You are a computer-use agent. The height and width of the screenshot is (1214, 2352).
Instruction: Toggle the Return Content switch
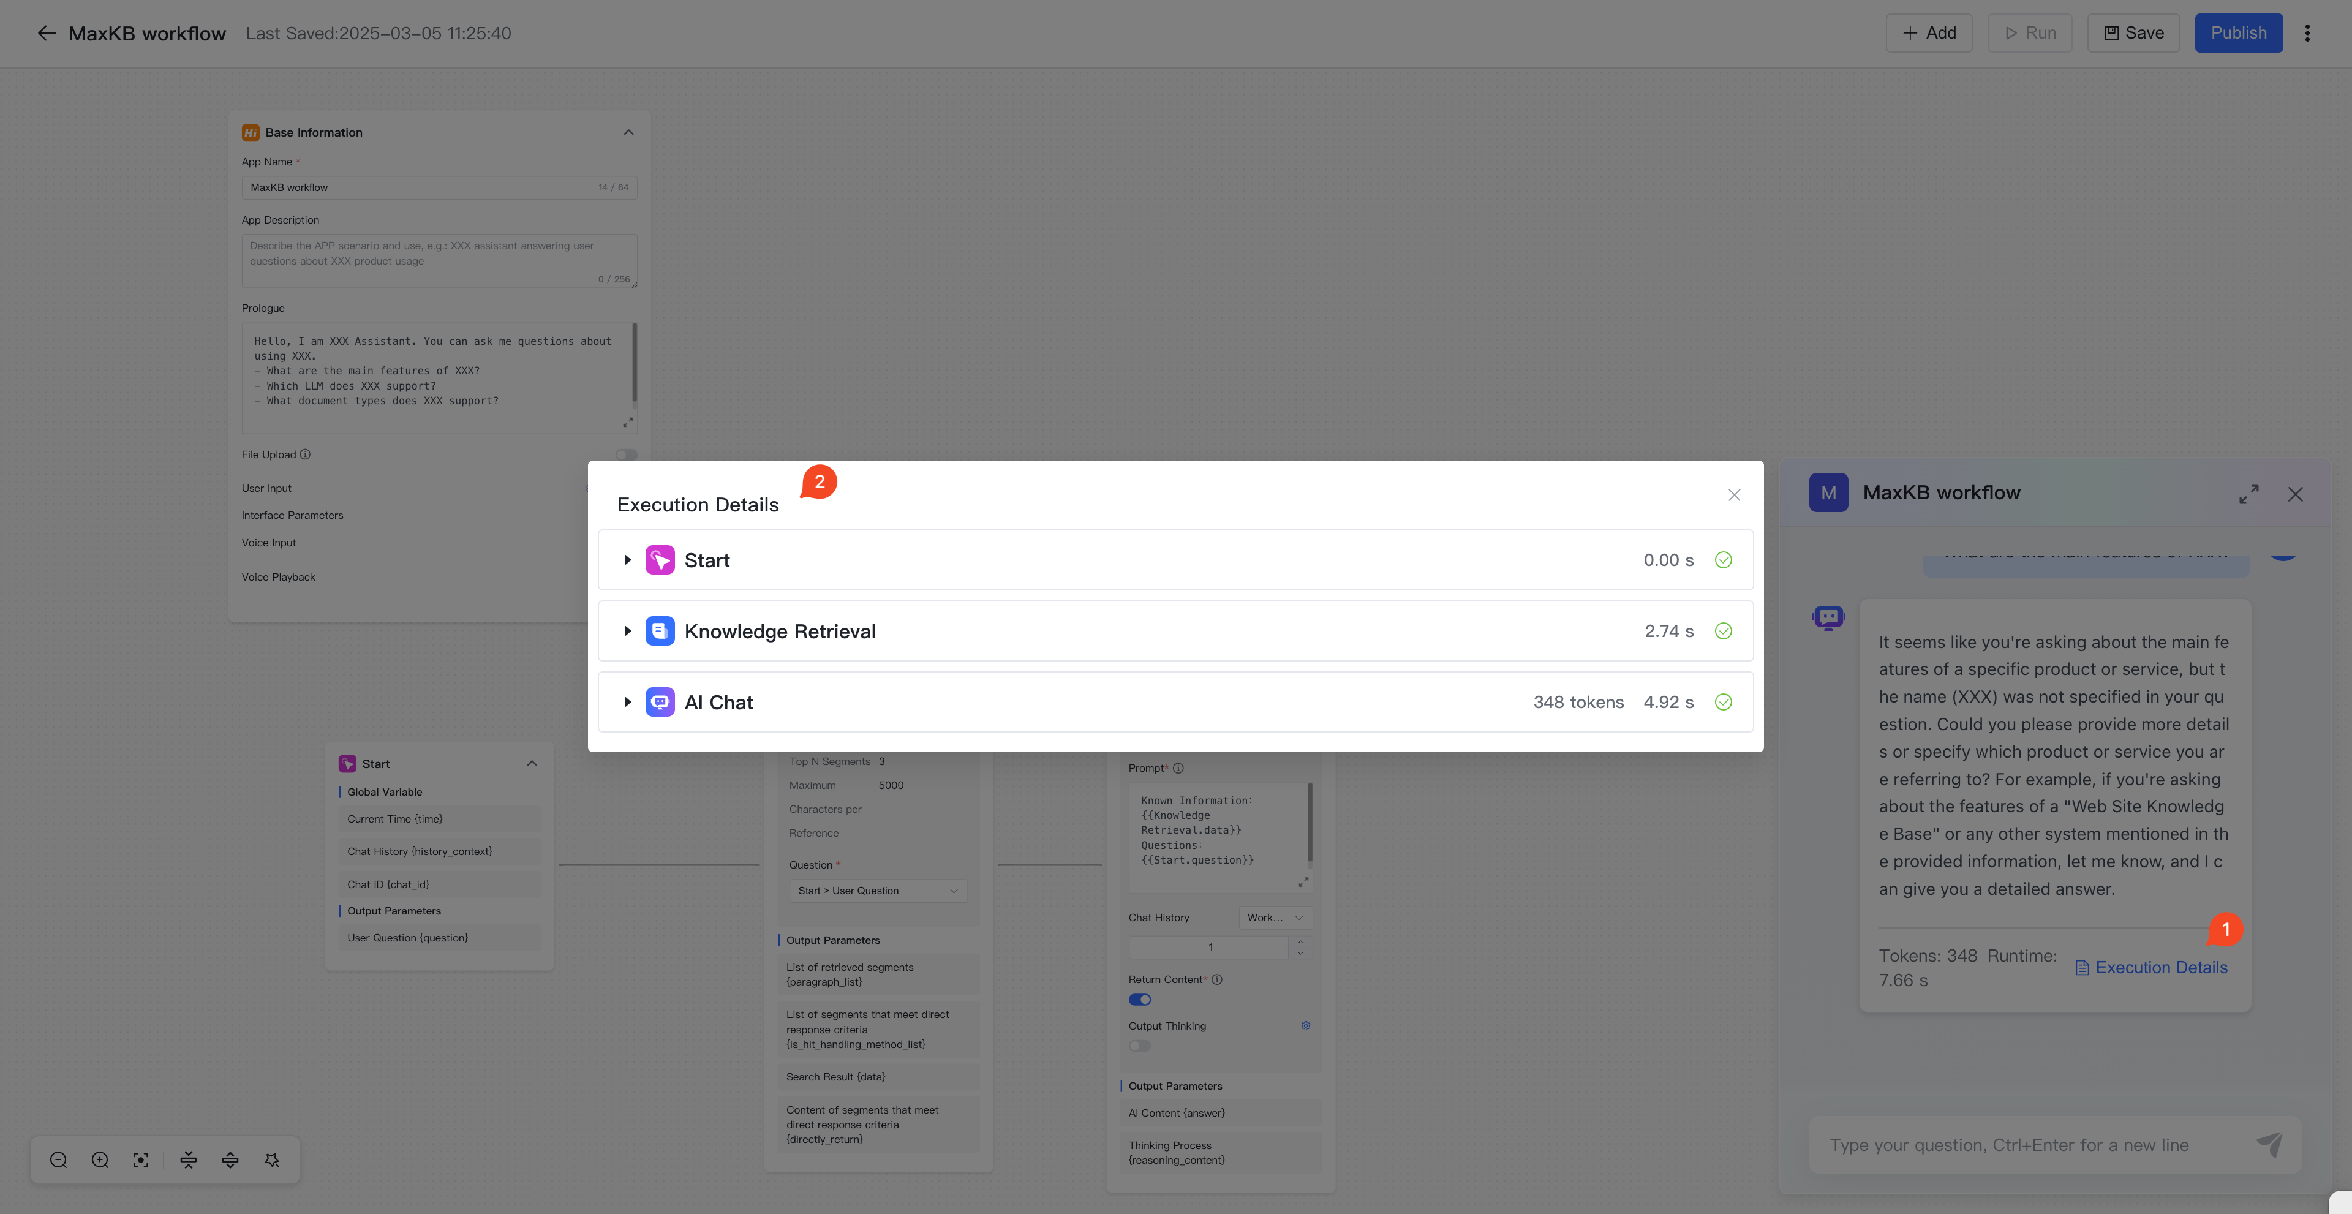(x=1139, y=1000)
